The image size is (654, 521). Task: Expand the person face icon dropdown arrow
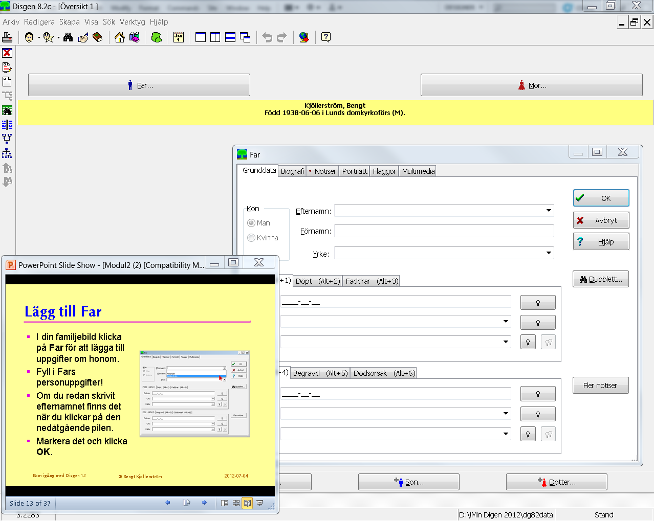[x=39, y=38]
